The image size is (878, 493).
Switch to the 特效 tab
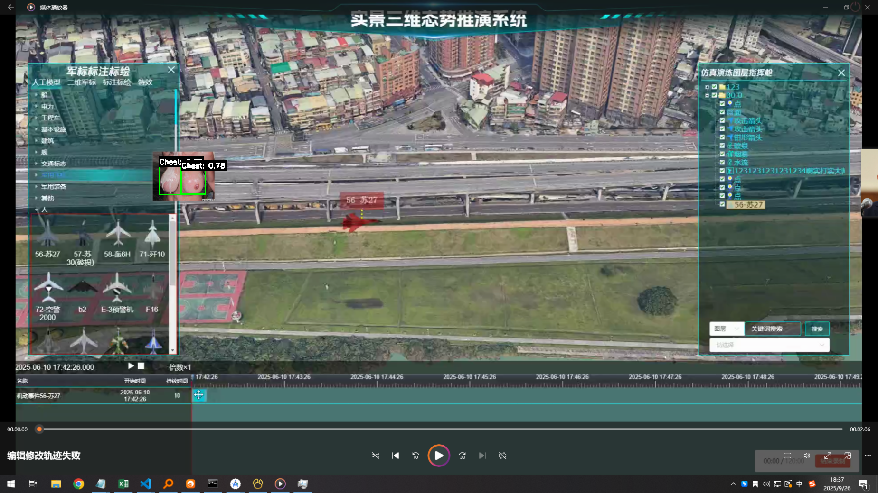(145, 82)
